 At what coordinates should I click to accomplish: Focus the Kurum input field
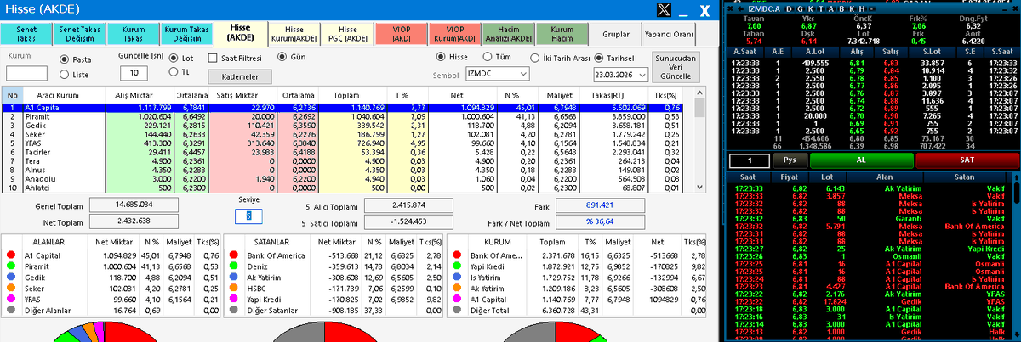click(27, 74)
